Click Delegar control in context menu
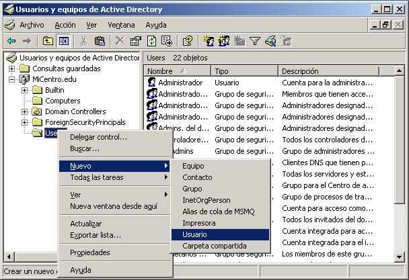409x280 pixels. (98, 137)
